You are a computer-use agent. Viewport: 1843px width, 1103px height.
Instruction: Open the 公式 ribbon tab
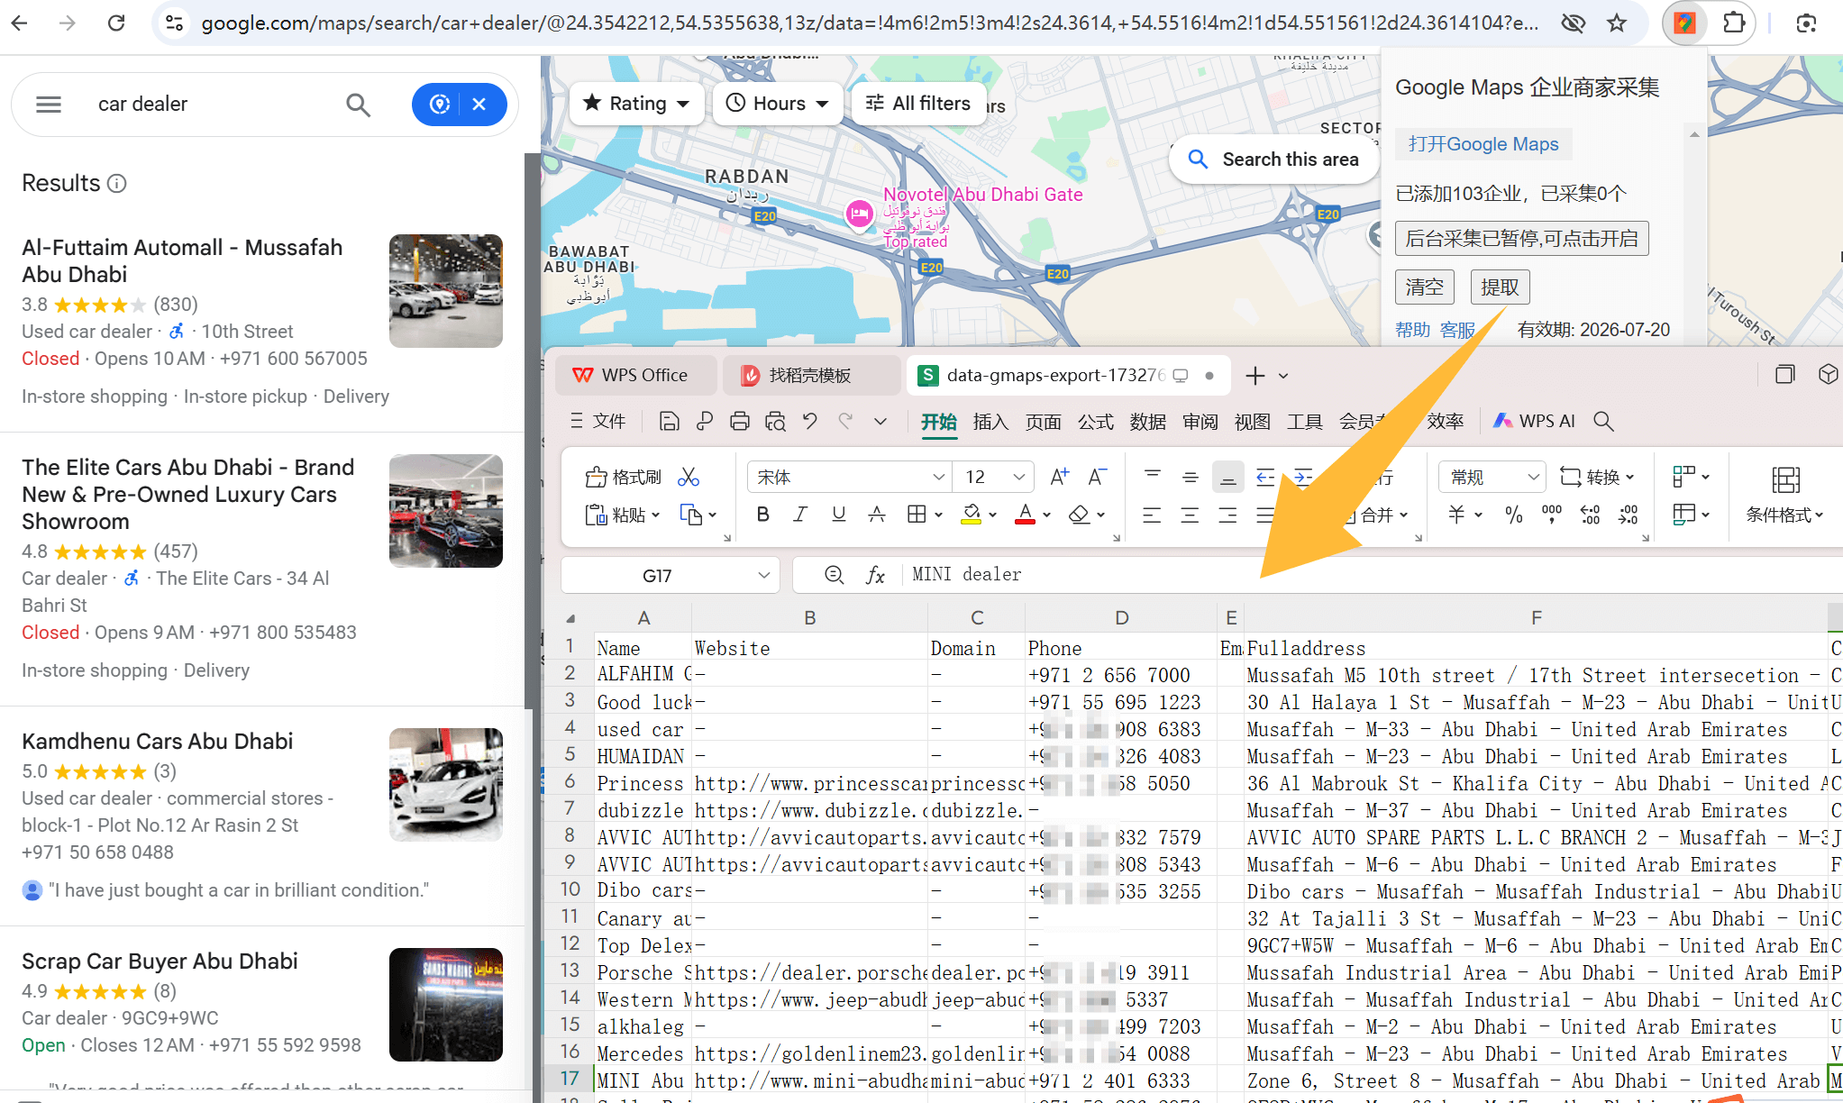1096,422
